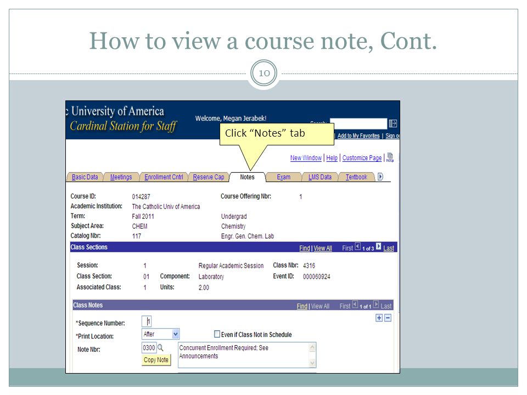Click Add to My Favorites

pyautogui.click(x=358, y=136)
